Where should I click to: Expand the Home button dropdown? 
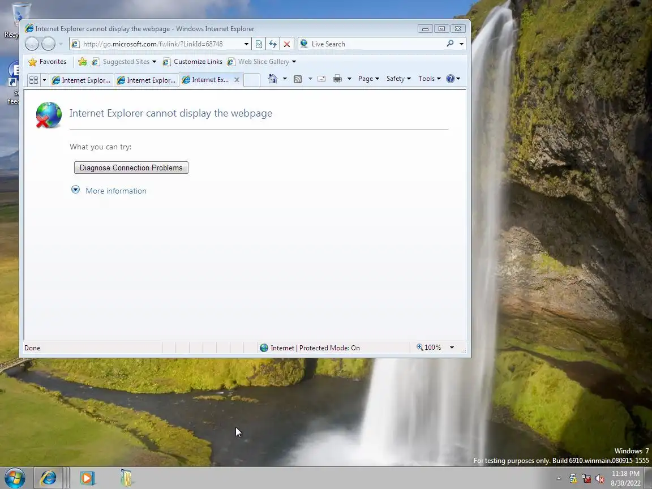pyautogui.click(x=285, y=79)
